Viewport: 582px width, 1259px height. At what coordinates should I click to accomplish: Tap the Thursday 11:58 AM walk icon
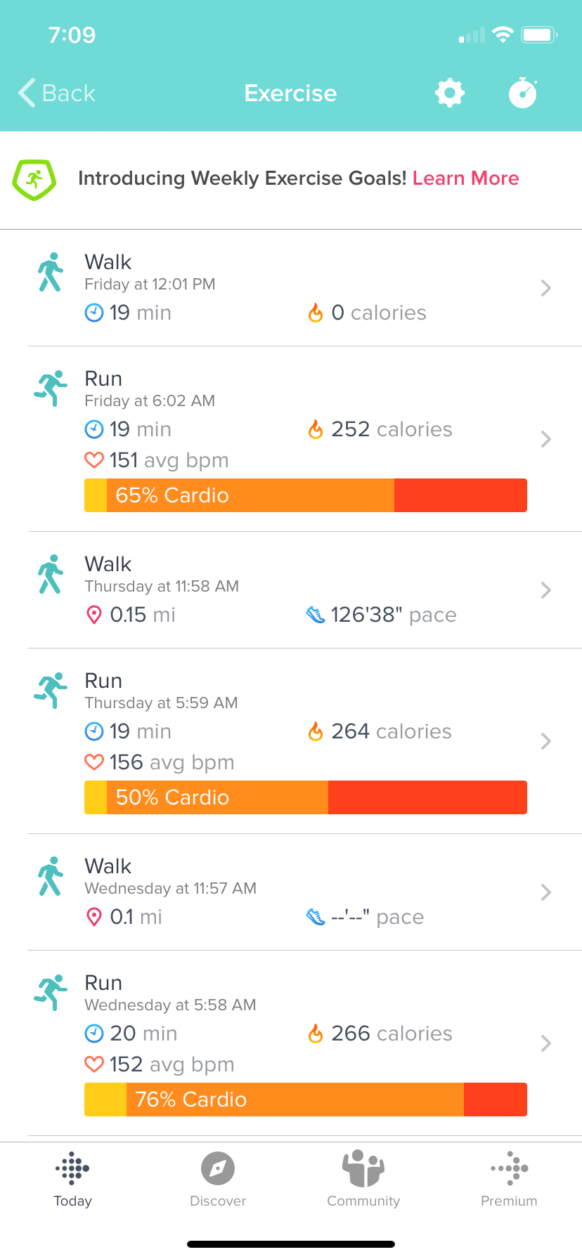(51, 574)
